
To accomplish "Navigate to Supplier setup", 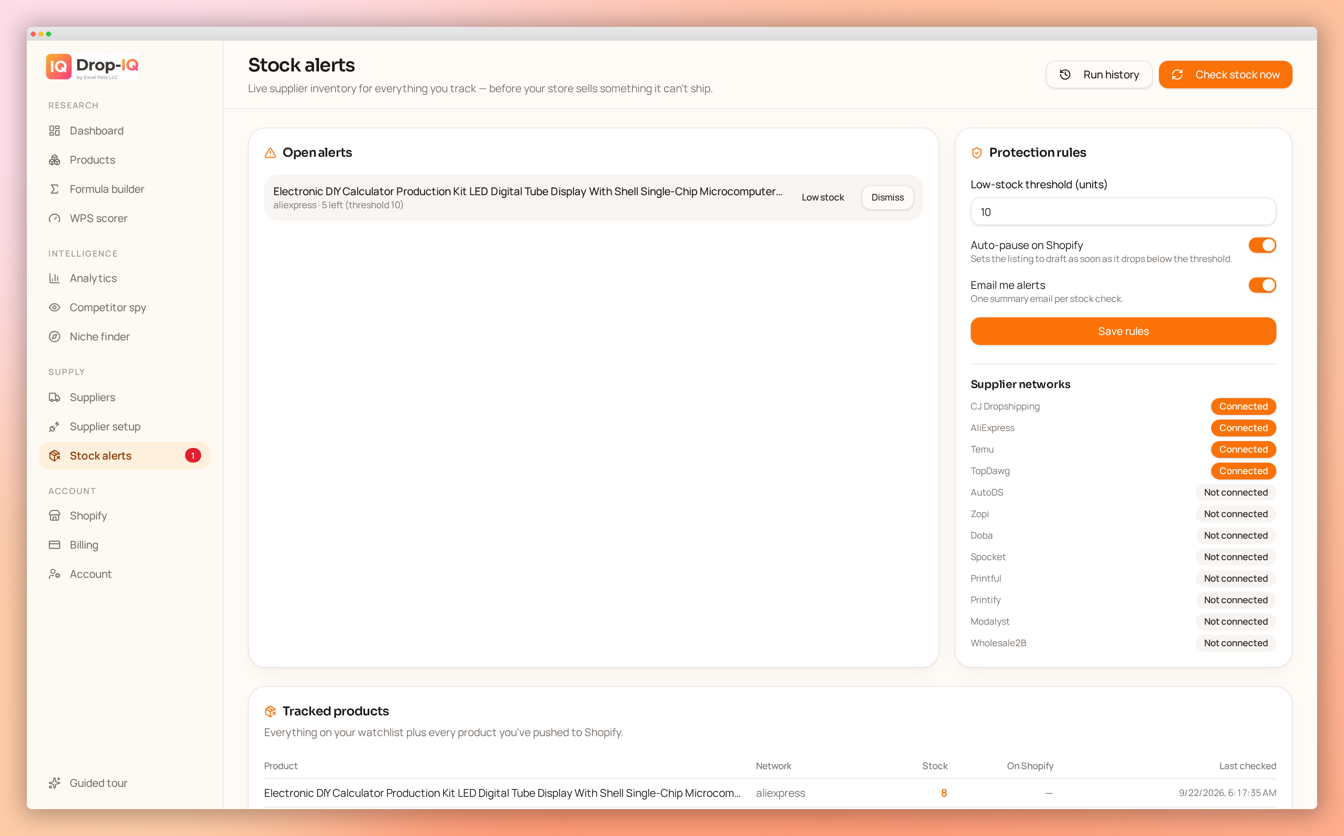I will pyautogui.click(x=125, y=427).
